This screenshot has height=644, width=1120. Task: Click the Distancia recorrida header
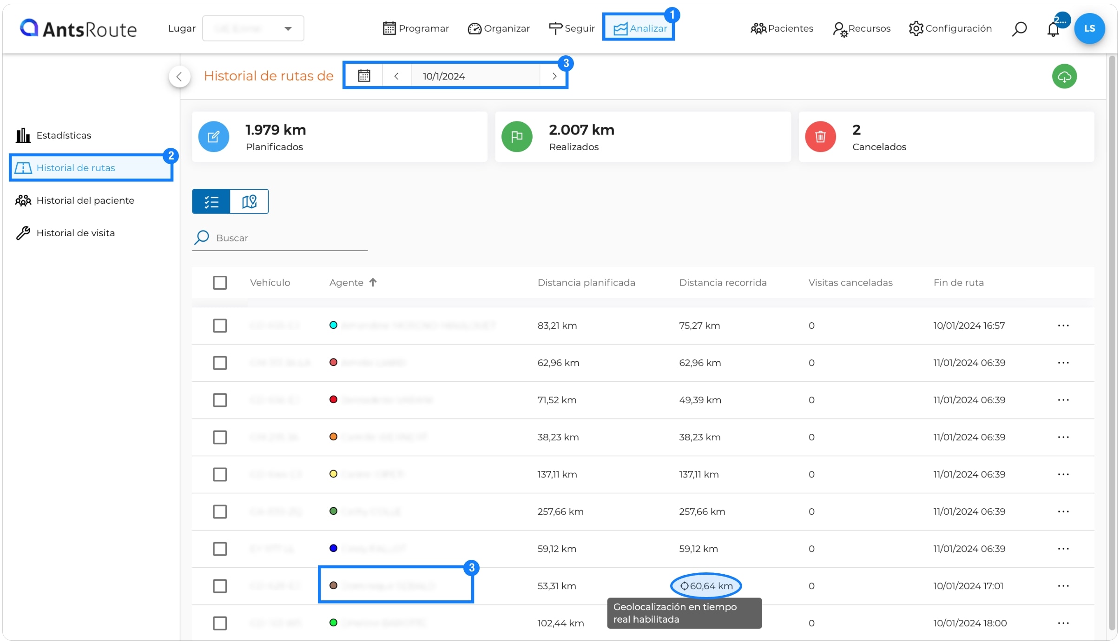click(x=723, y=283)
